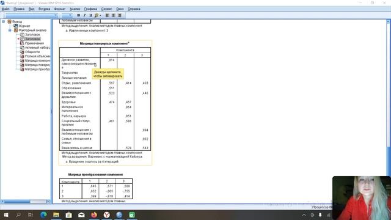Screen dimensions: 391x220
Task: Open the Анализ menu
Action: tap(75, 9)
